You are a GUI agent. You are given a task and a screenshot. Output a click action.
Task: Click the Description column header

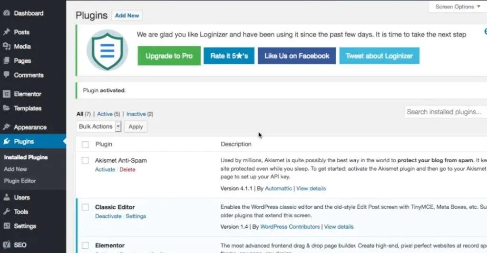(x=236, y=144)
